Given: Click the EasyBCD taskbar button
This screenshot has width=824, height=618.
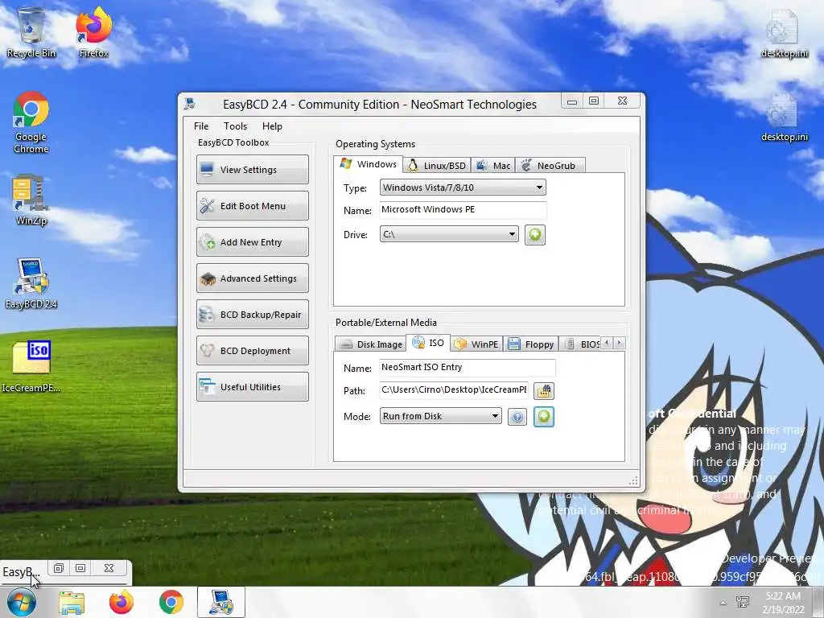Looking at the screenshot, I should (221, 602).
